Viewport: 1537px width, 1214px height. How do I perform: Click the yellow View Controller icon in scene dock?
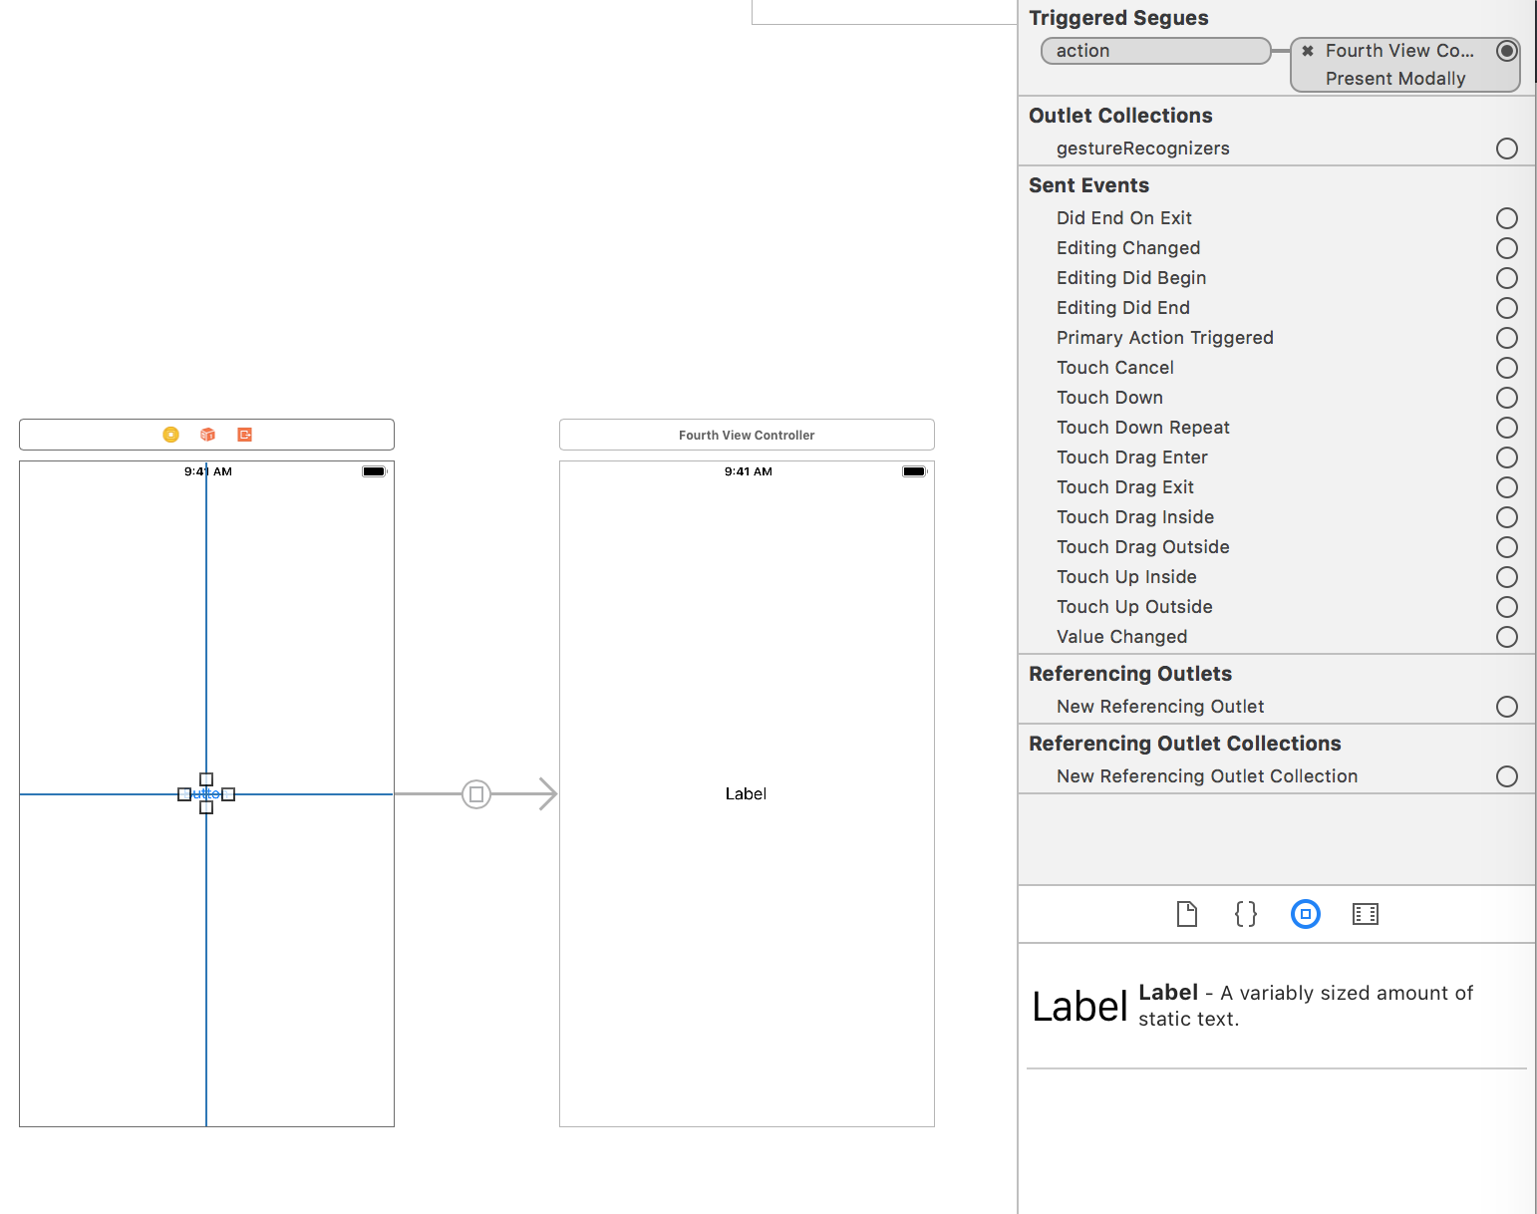click(x=171, y=435)
